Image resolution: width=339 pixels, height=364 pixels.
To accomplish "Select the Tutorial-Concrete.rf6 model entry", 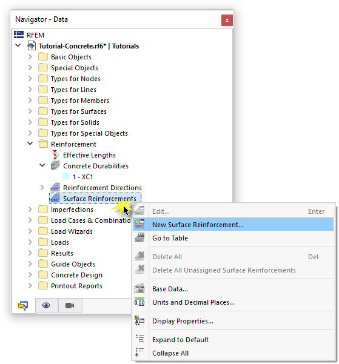I will pos(89,46).
